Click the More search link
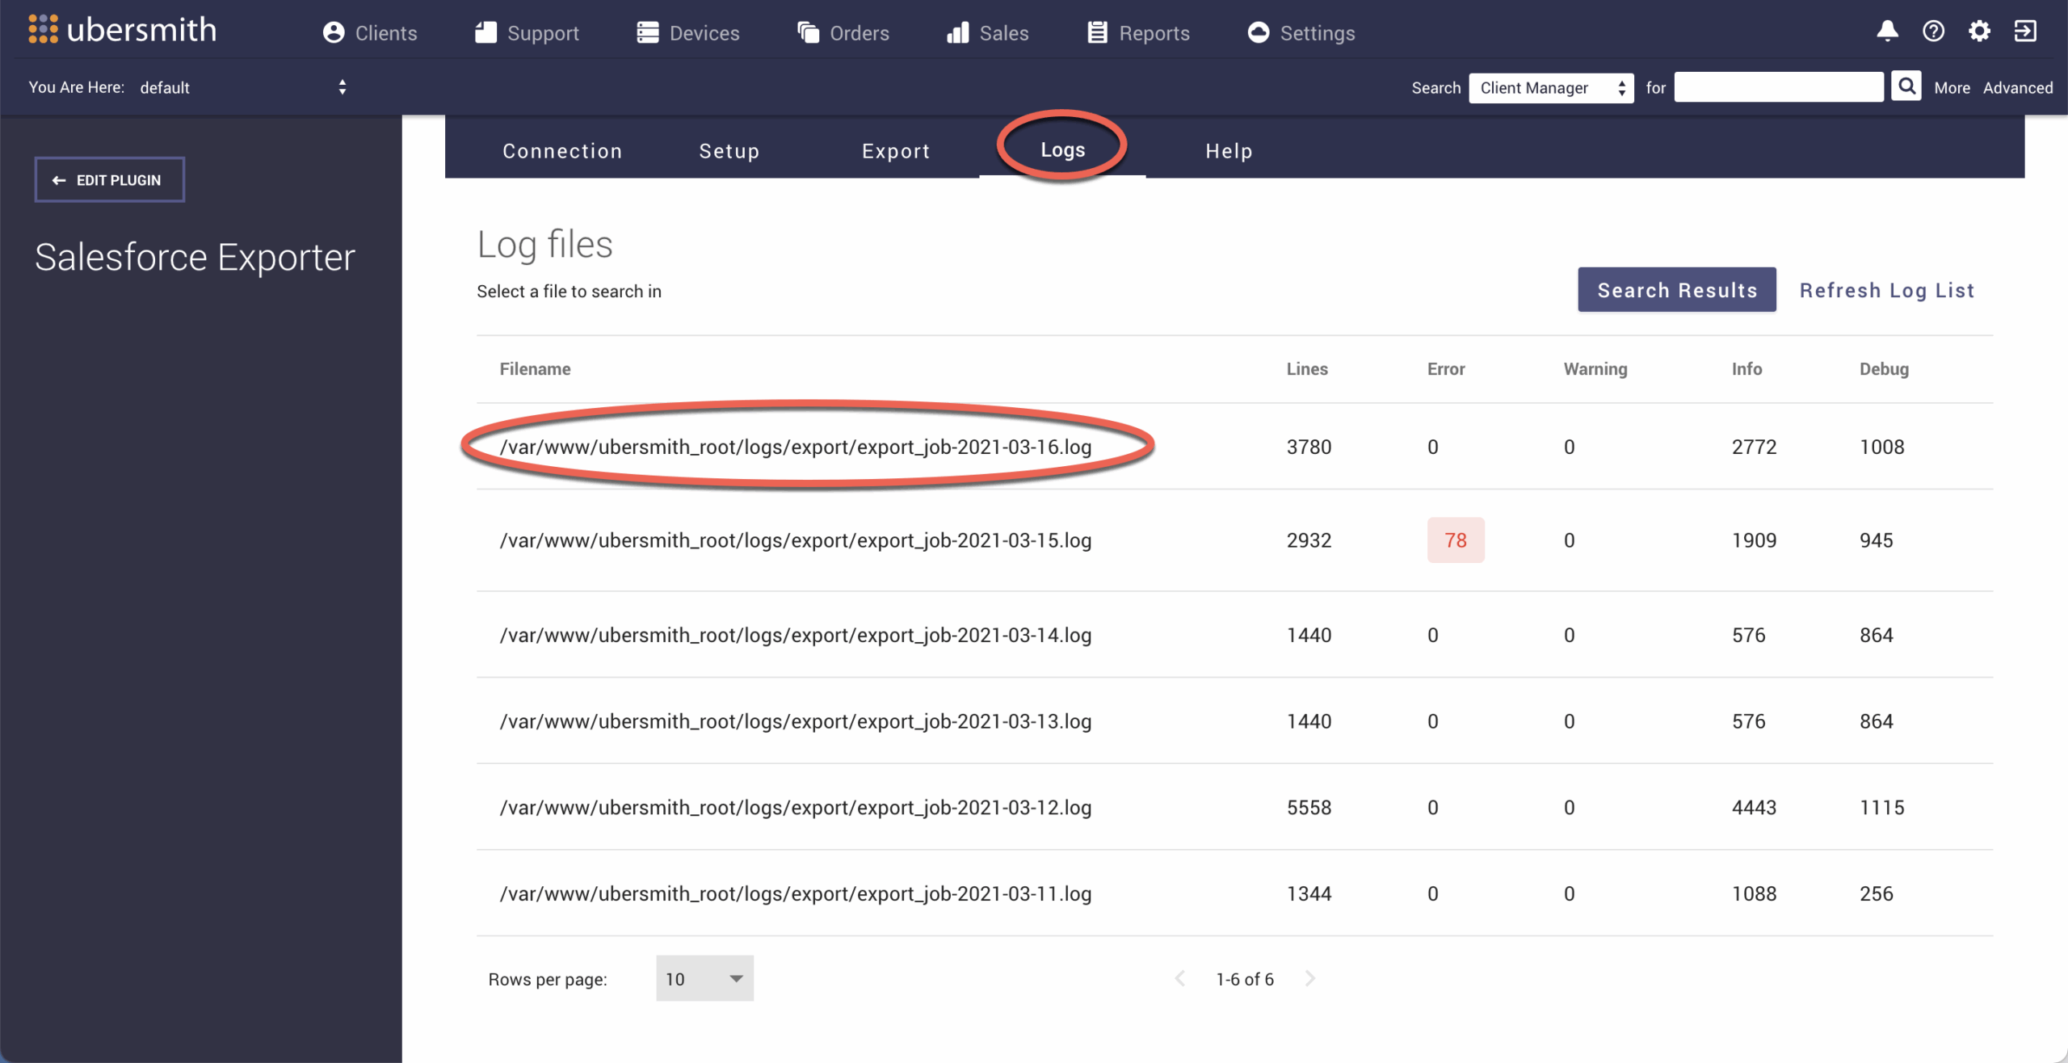The height and width of the screenshot is (1063, 2068). (1952, 87)
